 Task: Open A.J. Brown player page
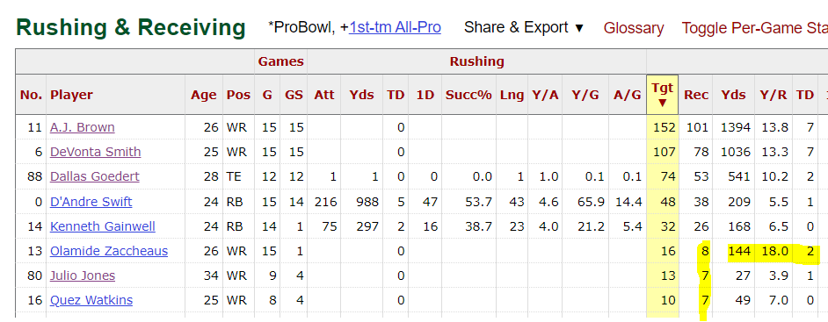(x=83, y=127)
